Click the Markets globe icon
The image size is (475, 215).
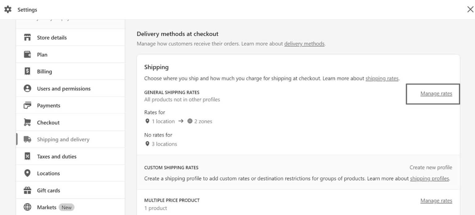27,207
